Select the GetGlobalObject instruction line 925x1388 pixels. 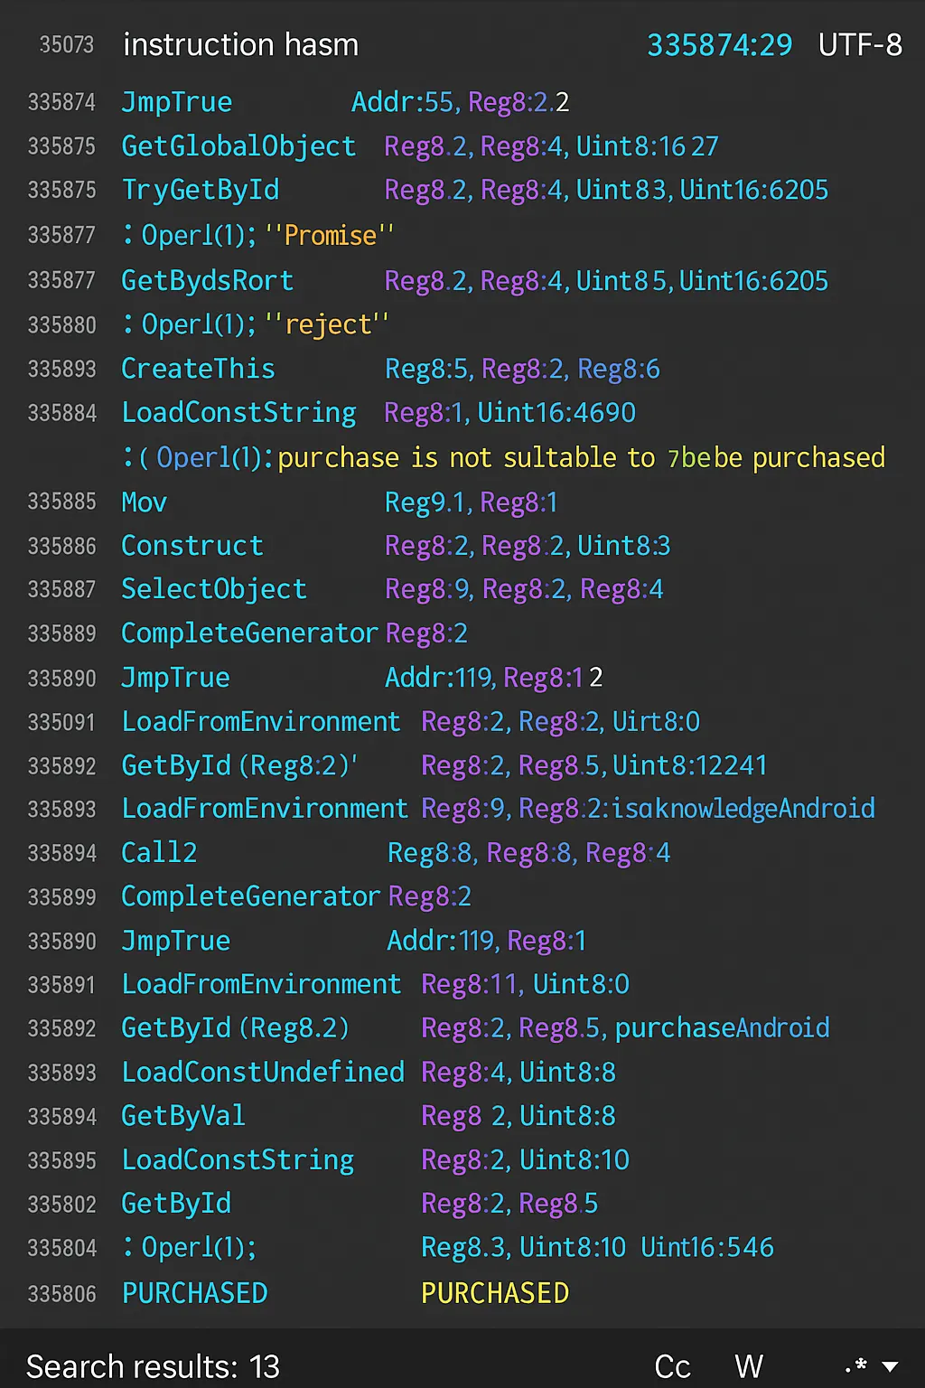[x=238, y=145]
